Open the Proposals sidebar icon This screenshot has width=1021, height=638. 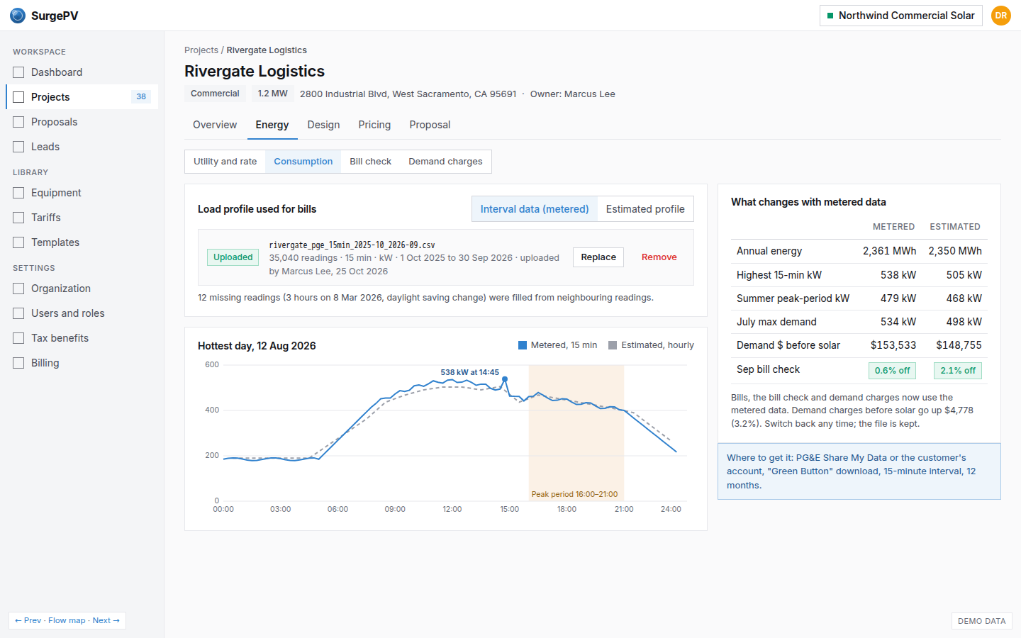(x=18, y=122)
